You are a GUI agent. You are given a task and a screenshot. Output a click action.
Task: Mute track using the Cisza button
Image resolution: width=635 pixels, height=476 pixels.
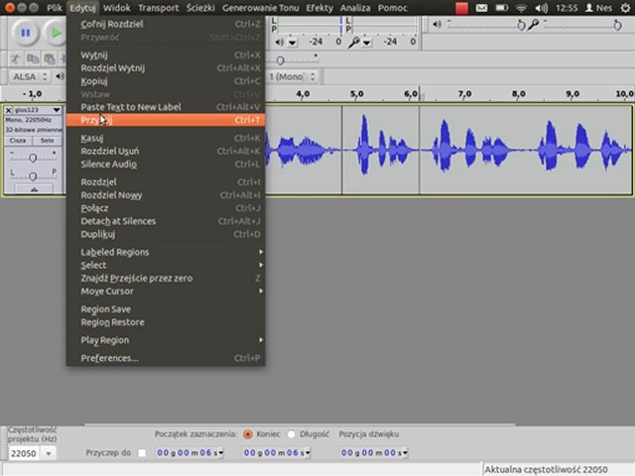point(18,141)
